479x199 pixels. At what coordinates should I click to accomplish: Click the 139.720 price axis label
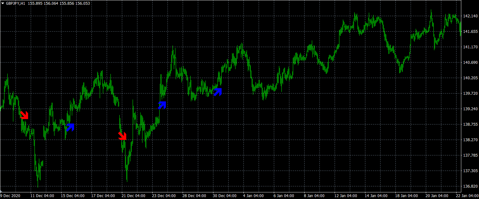470,93
